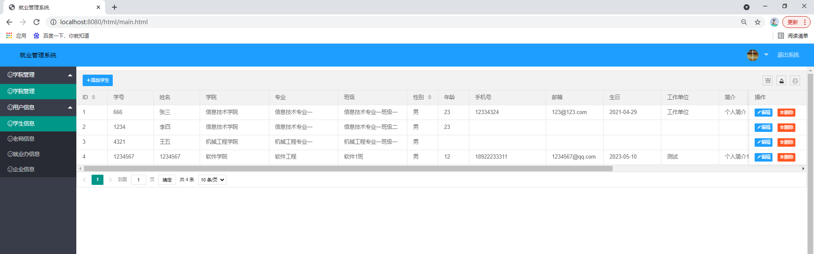Click 退出系统 to log out

coord(788,55)
